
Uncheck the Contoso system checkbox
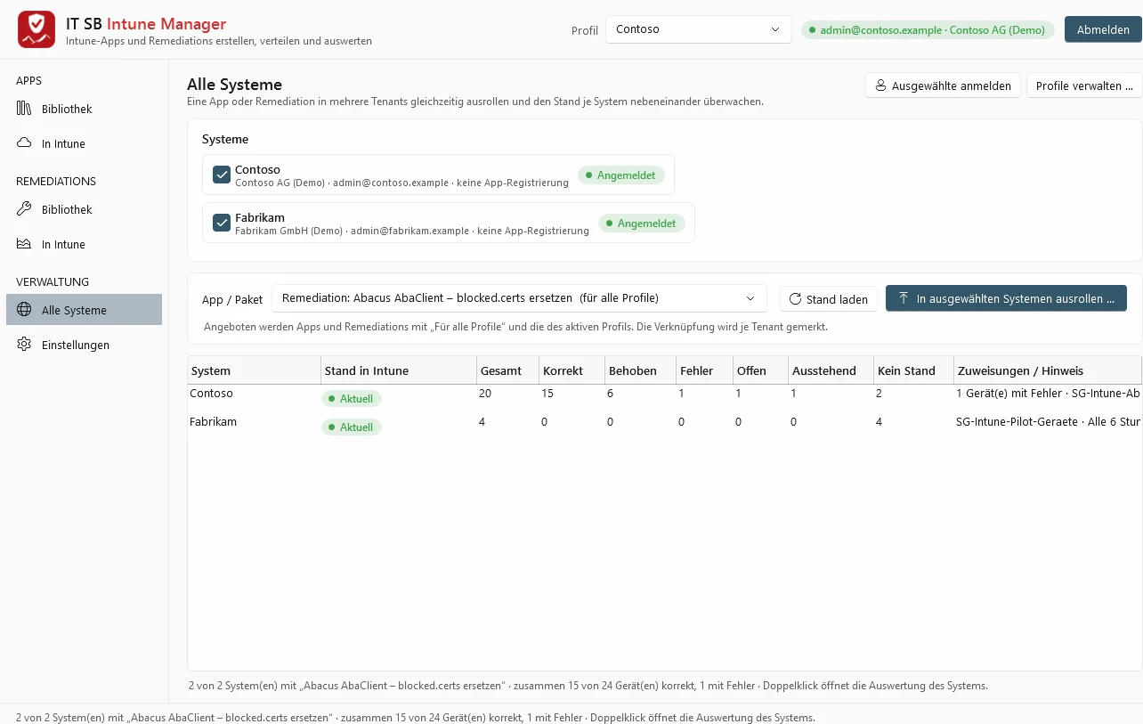click(222, 175)
